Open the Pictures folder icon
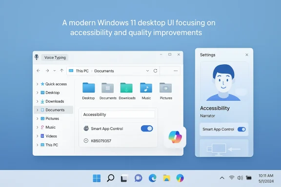The height and width of the screenshot is (187, 281). coord(165,88)
